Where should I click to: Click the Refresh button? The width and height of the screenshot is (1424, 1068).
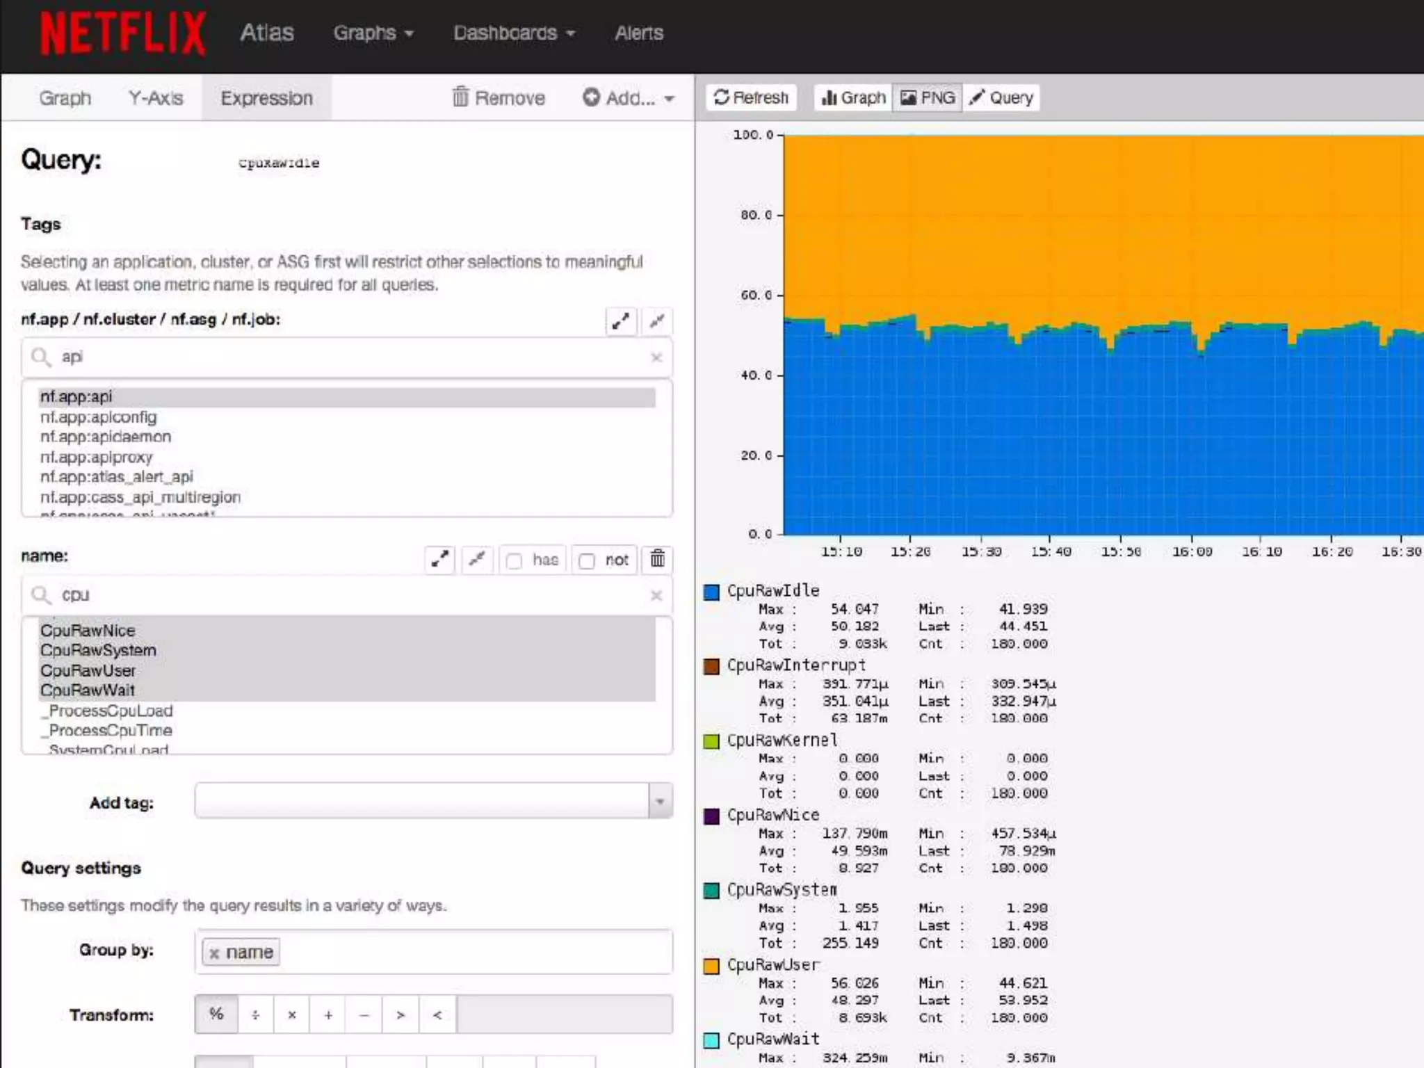(x=751, y=97)
